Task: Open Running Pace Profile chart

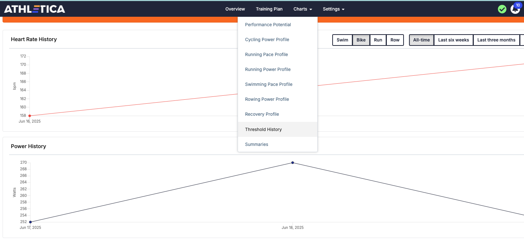Action: point(278,55)
